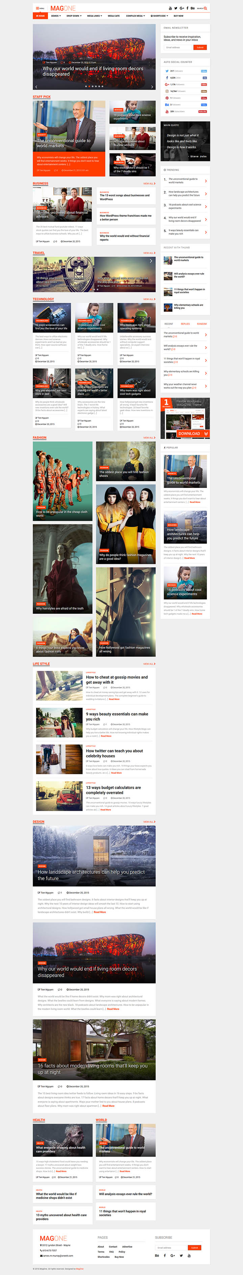Click Submit in the Email Newsletter box
Viewport: 243px width, 1275px height.
(199, 48)
